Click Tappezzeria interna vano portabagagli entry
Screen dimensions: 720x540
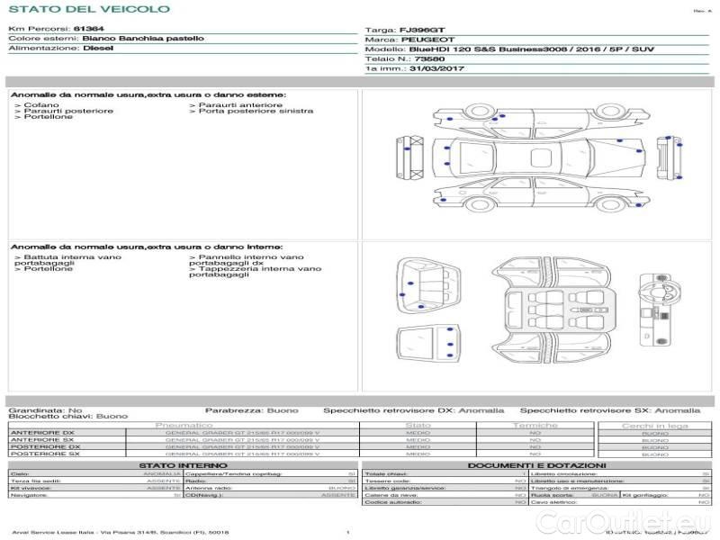[256, 272]
